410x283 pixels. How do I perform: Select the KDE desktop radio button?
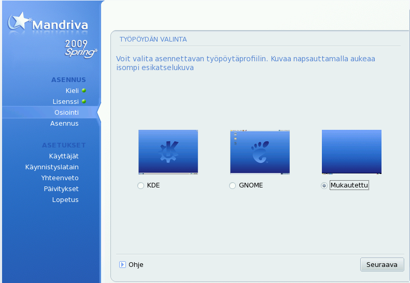click(140, 185)
